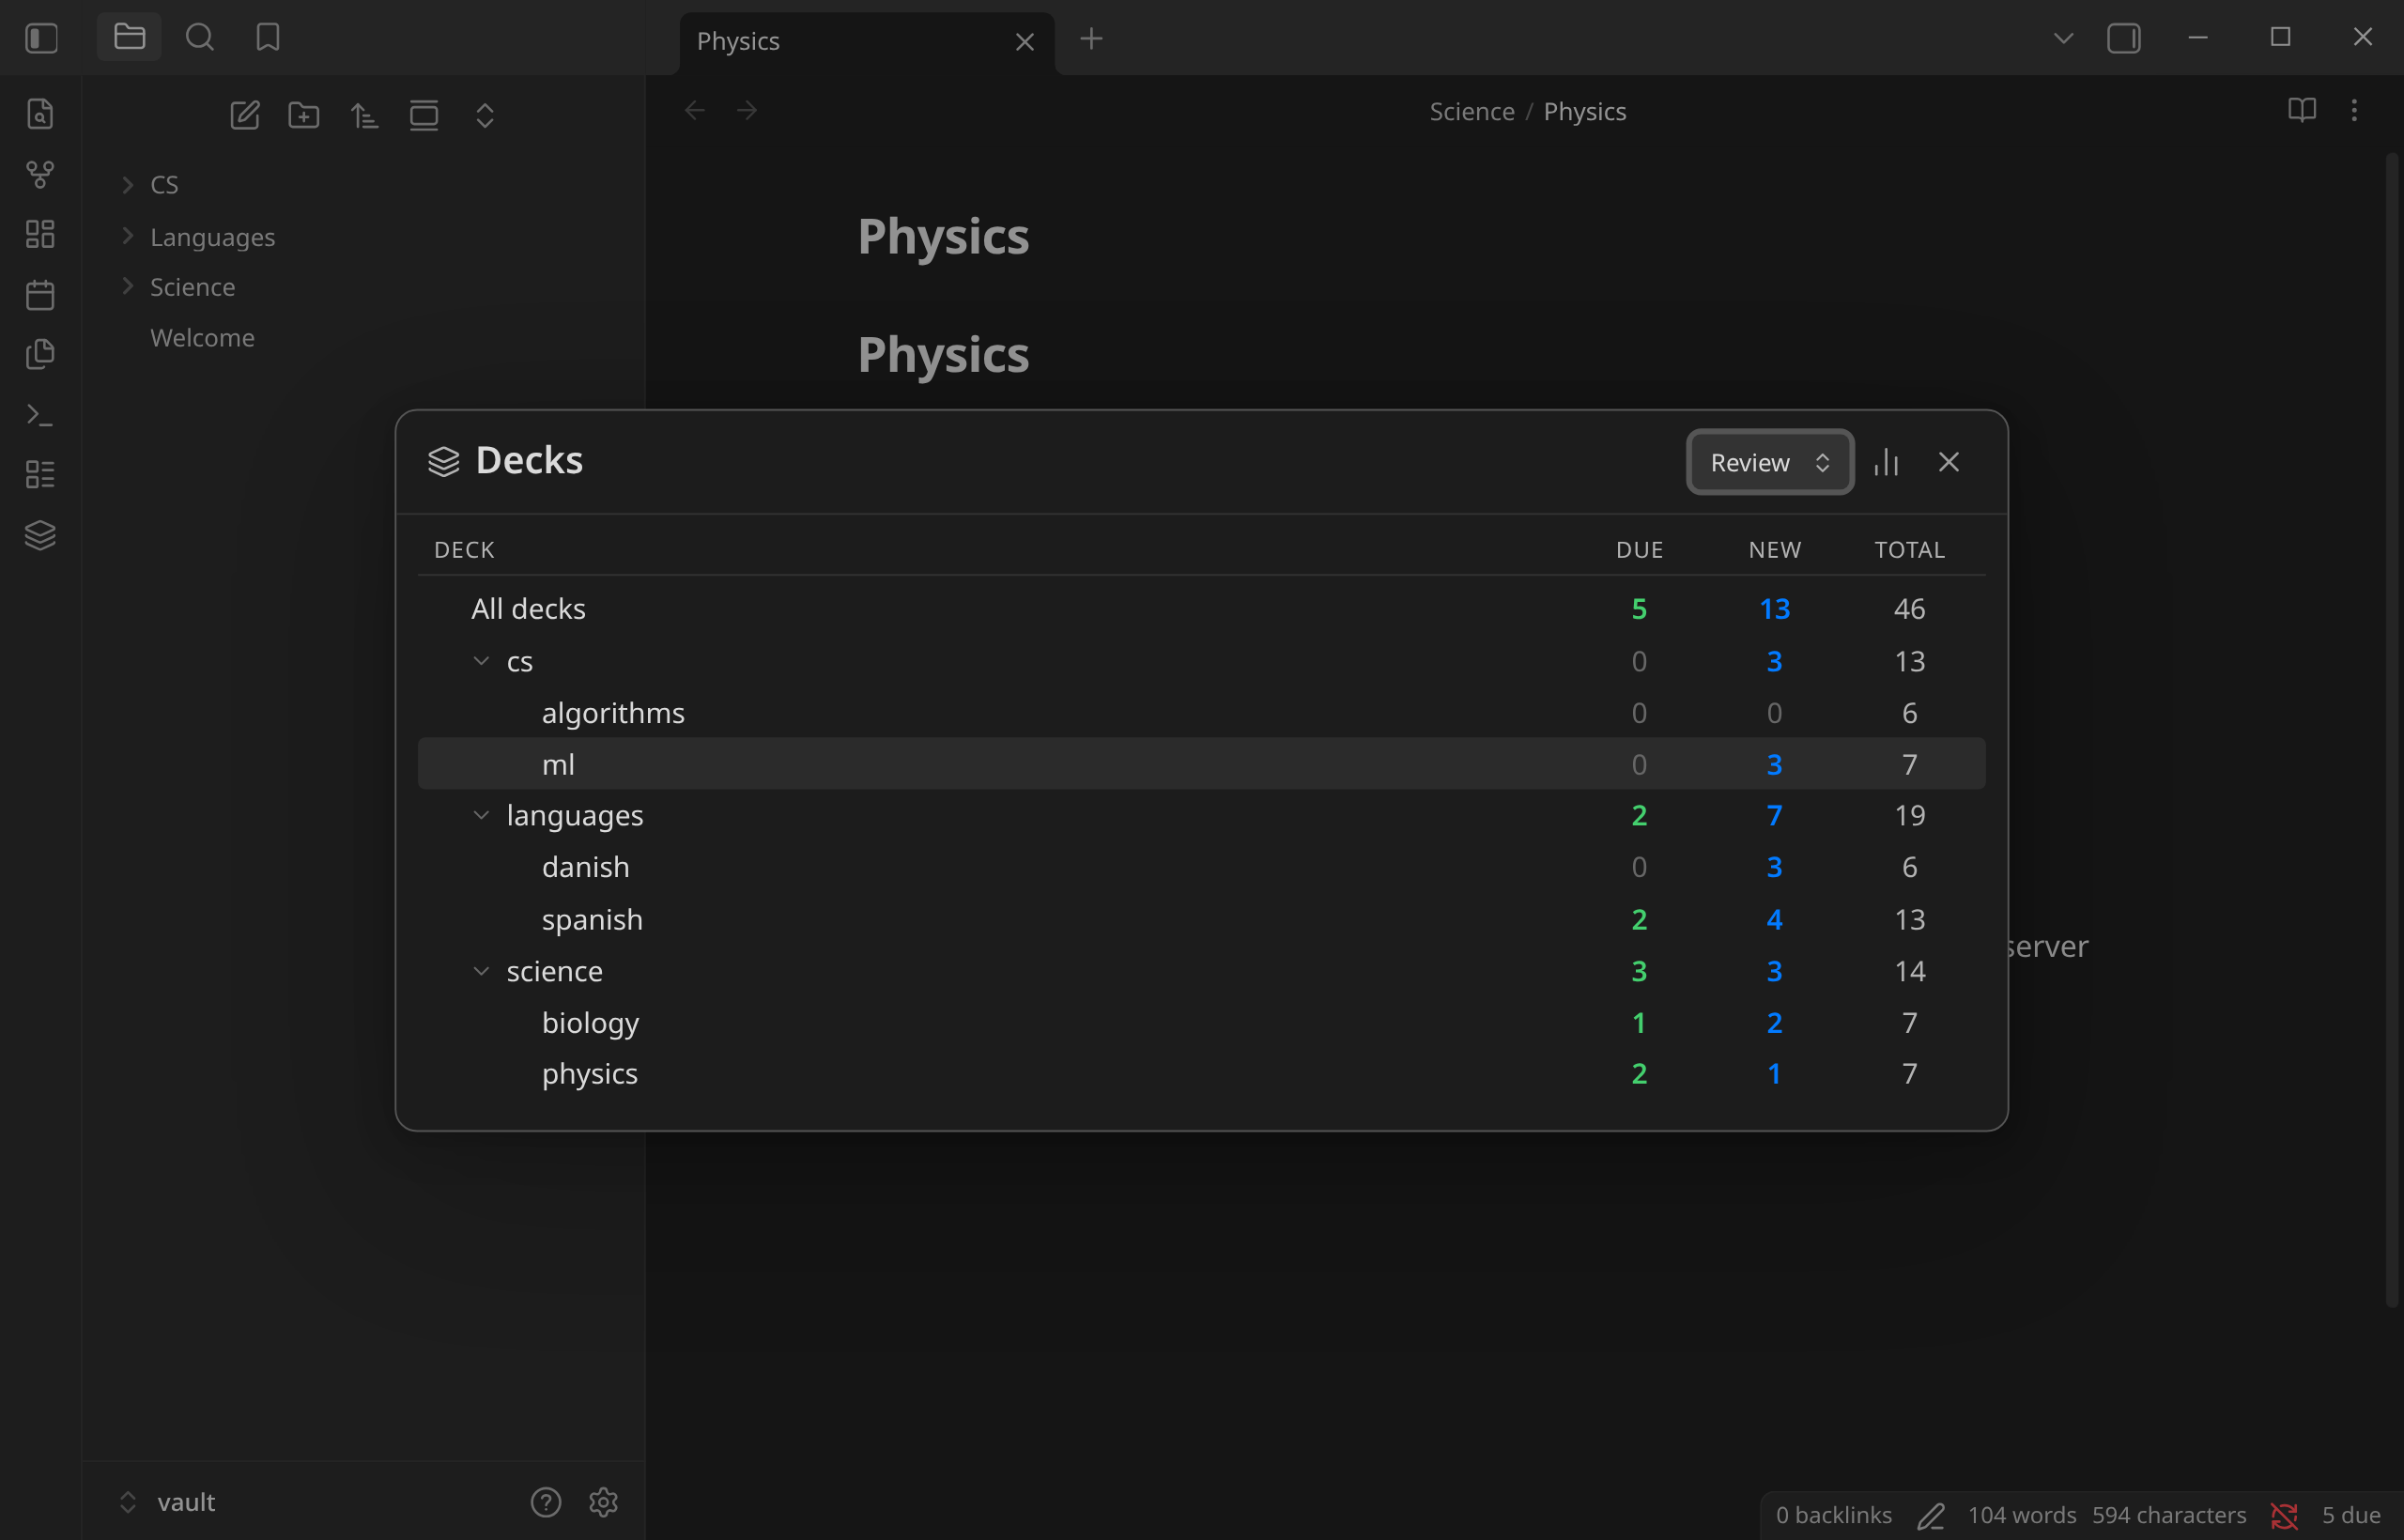Viewport: 2404px width, 1540px height.
Task: Collapse the science deck group
Action: (481, 971)
